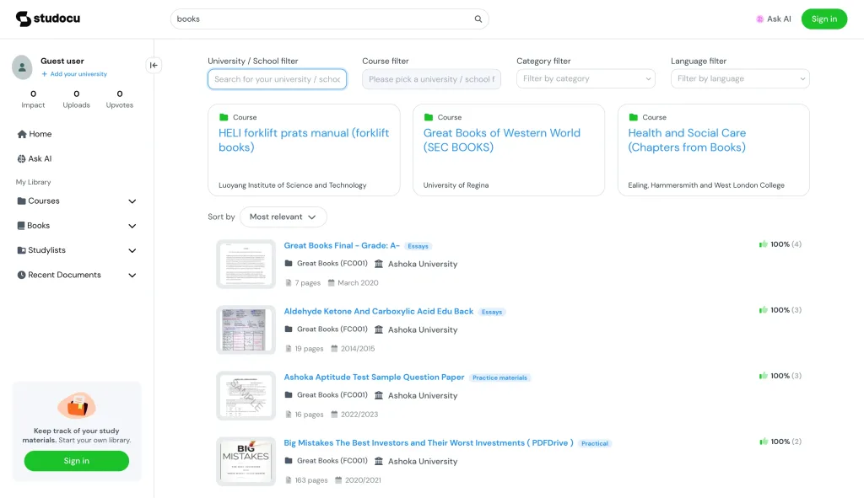Screen dimensions: 864x498
Task: Click the plus icon beside Add your university
Action: pos(45,74)
